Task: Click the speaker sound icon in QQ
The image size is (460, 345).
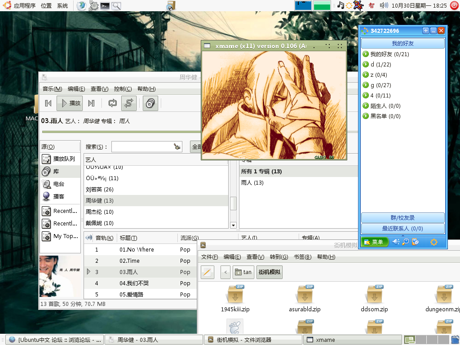Action: (396, 242)
